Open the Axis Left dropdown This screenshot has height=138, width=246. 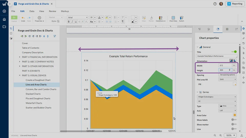point(227,110)
